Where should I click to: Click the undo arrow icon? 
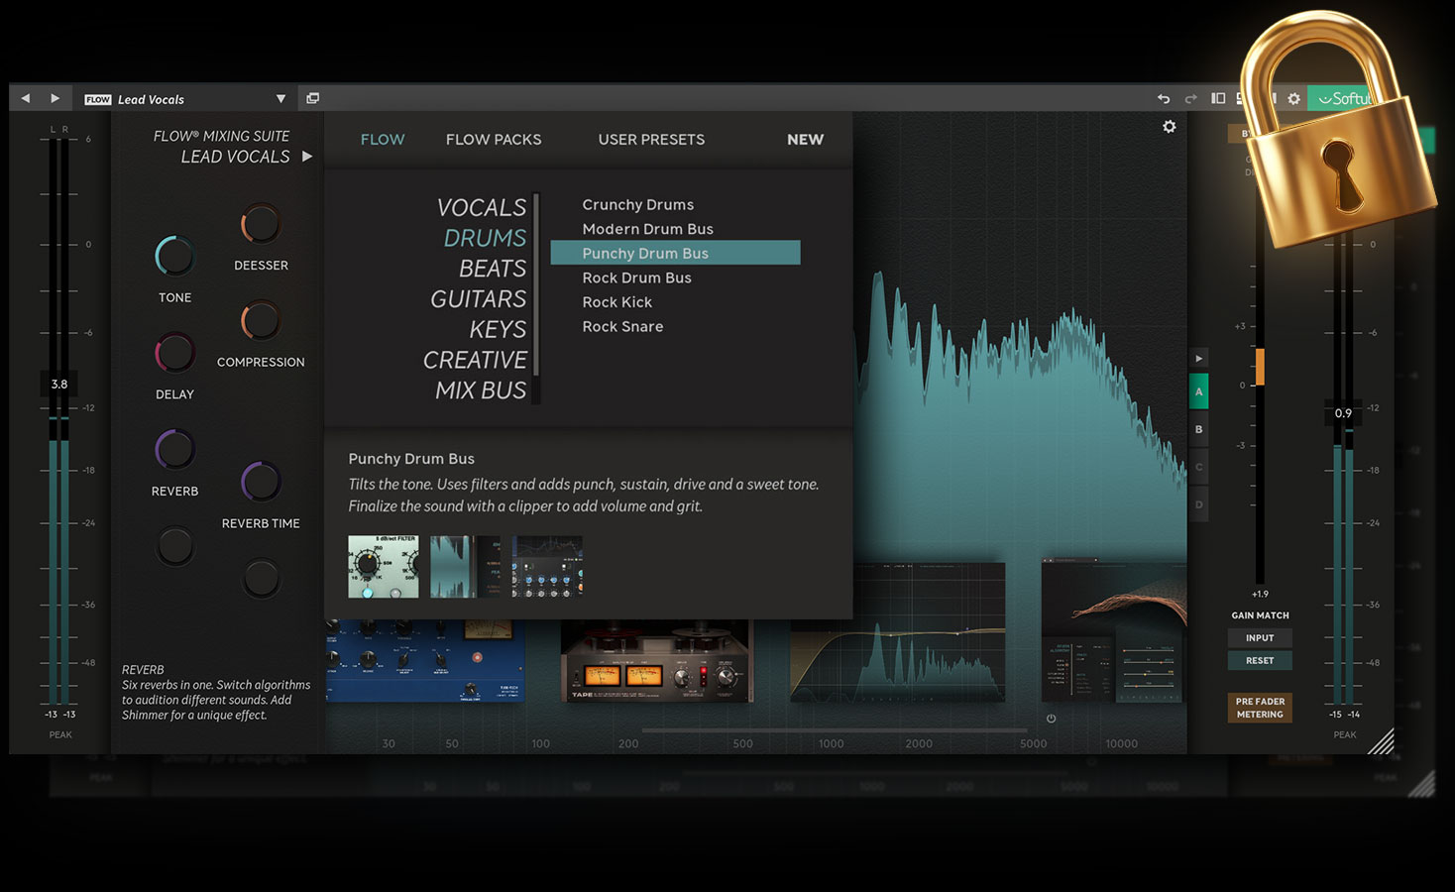(1164, 99)
